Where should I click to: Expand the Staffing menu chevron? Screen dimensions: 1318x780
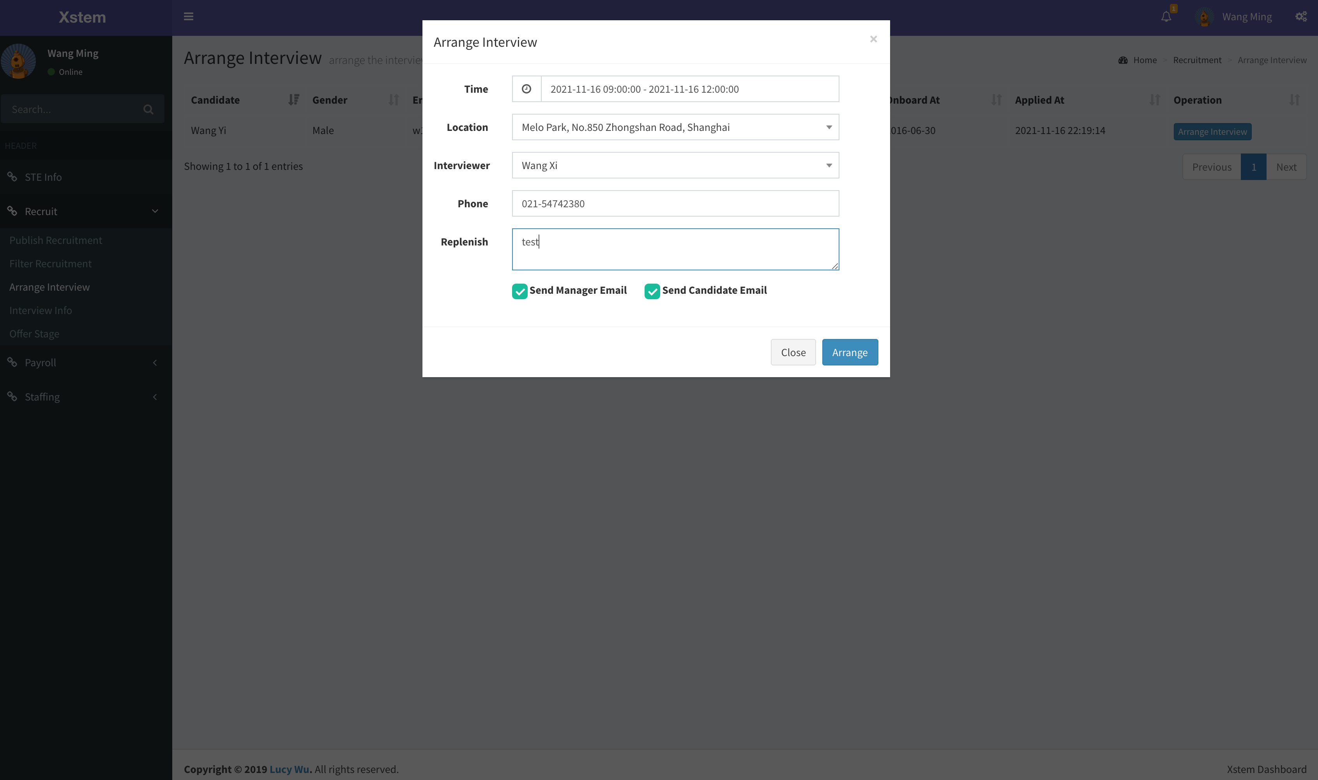(155, 397)
